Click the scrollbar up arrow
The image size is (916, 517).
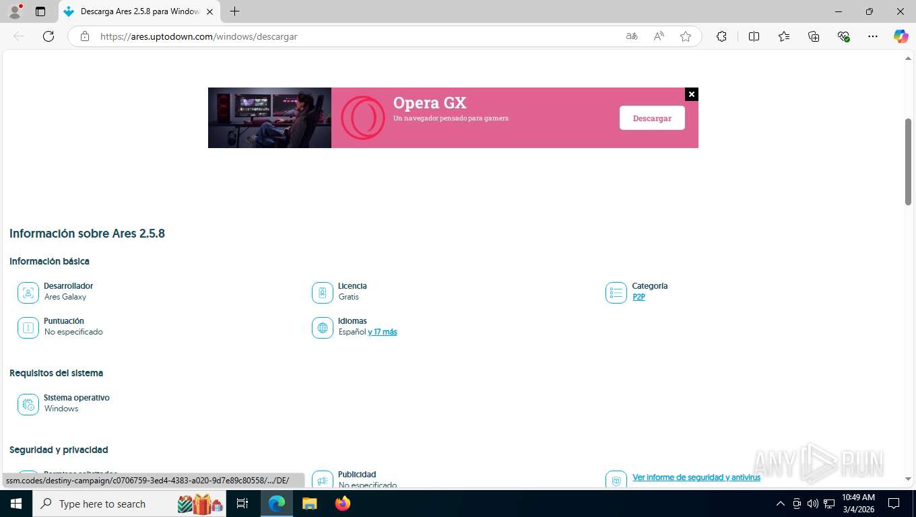pos(908,59)
